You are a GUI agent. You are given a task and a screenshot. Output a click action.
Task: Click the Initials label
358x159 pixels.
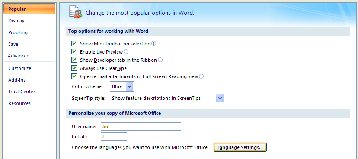point(80,137)
